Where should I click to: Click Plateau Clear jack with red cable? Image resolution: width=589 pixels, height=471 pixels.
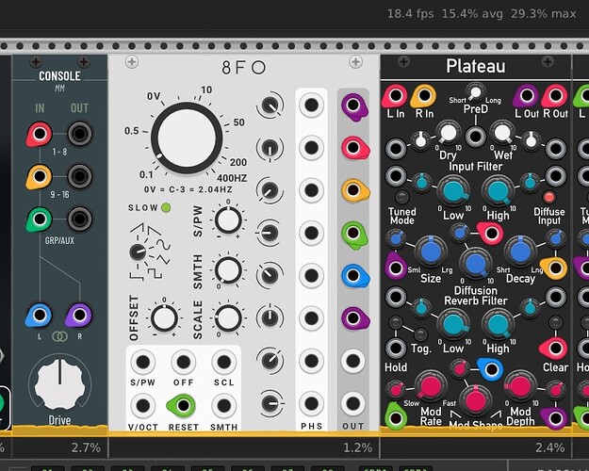coord(554,348)
